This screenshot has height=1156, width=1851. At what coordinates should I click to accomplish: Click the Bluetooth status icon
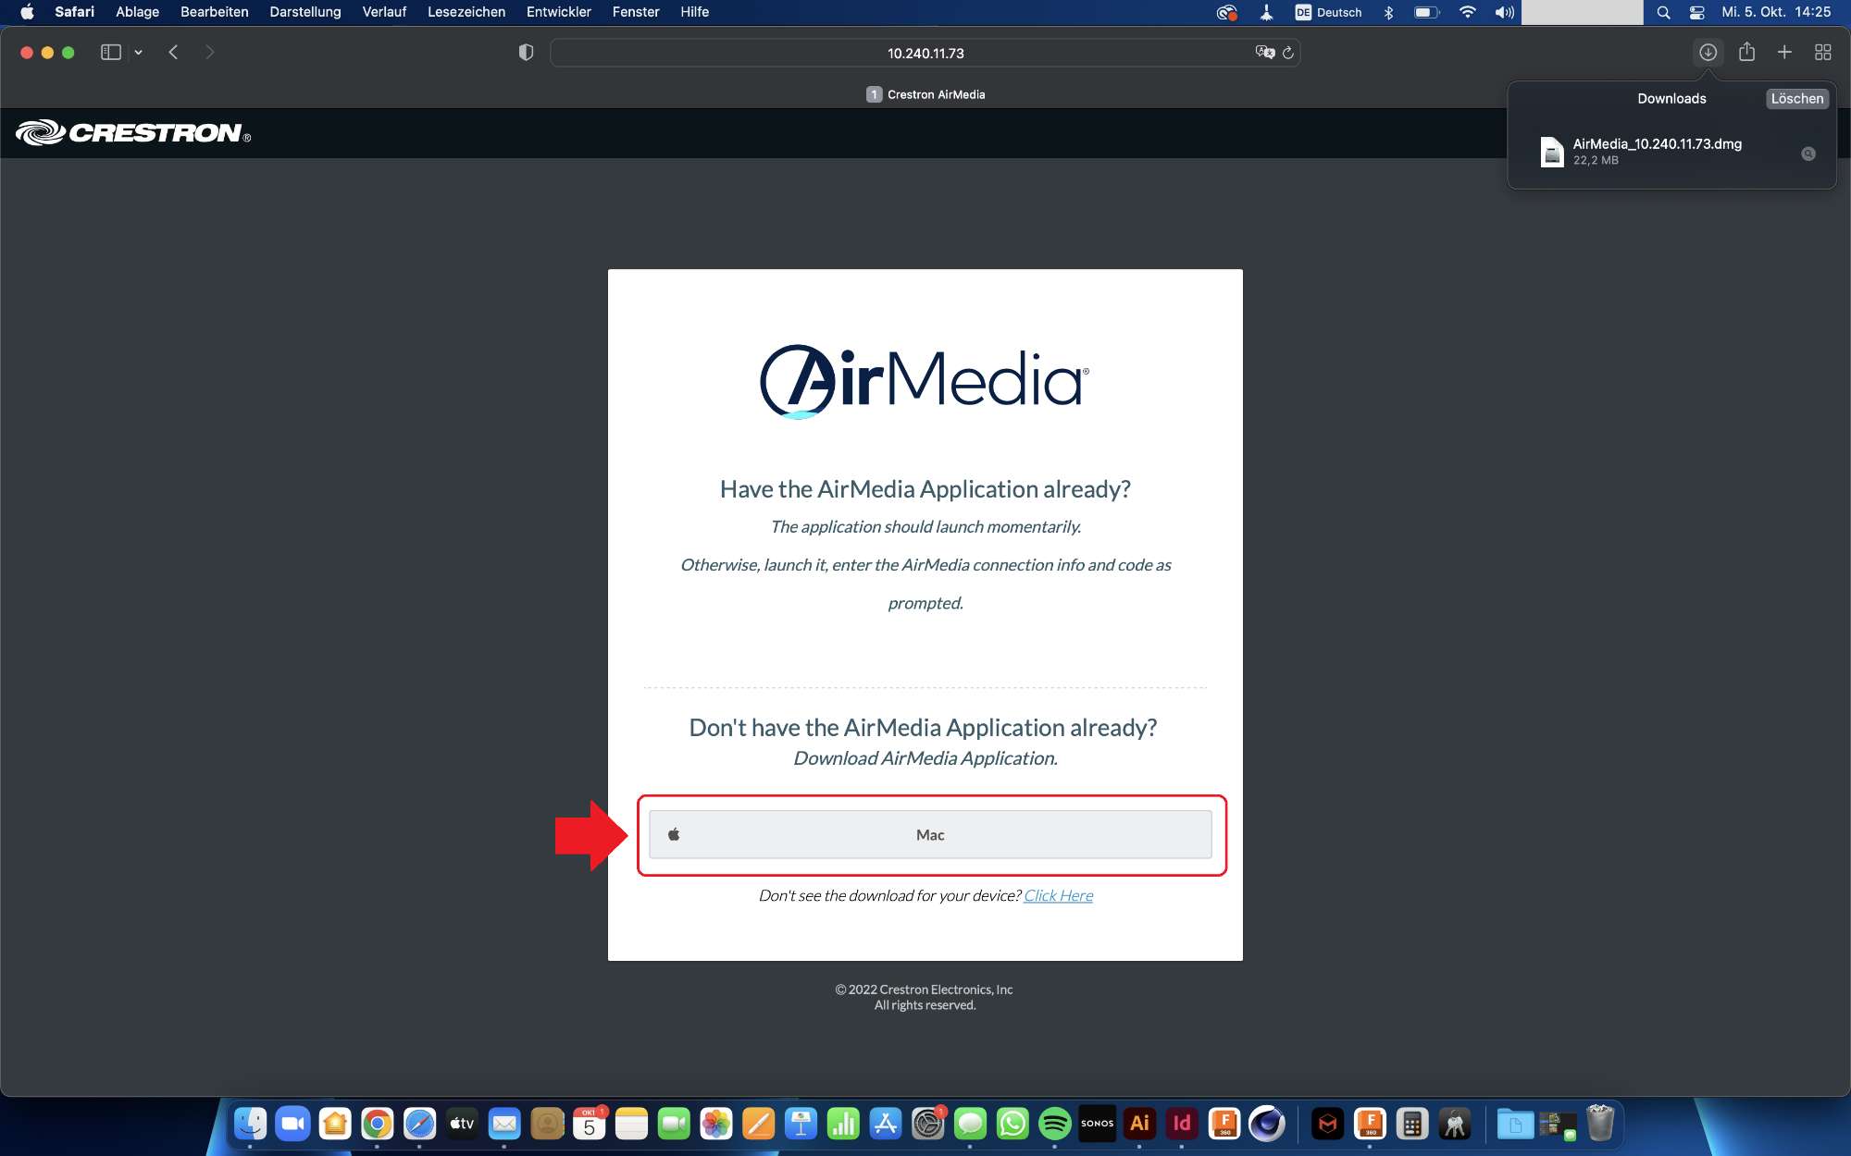1388,12
